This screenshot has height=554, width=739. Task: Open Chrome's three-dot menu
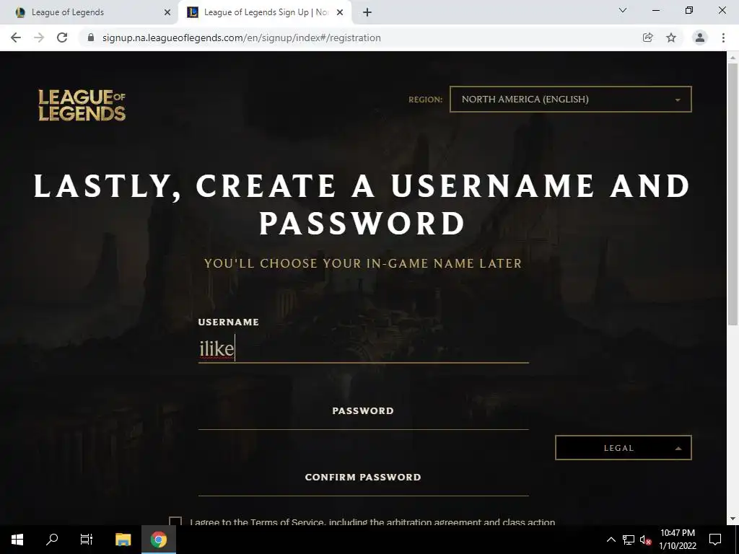point(723,38)
